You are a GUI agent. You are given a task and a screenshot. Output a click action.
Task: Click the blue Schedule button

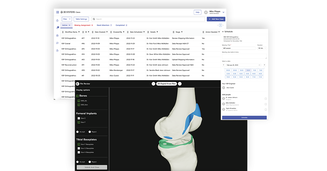point(244,118)
